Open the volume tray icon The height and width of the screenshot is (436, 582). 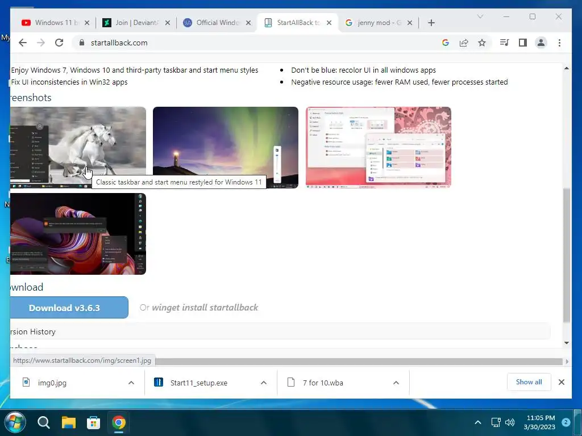(x=510, y=422)
